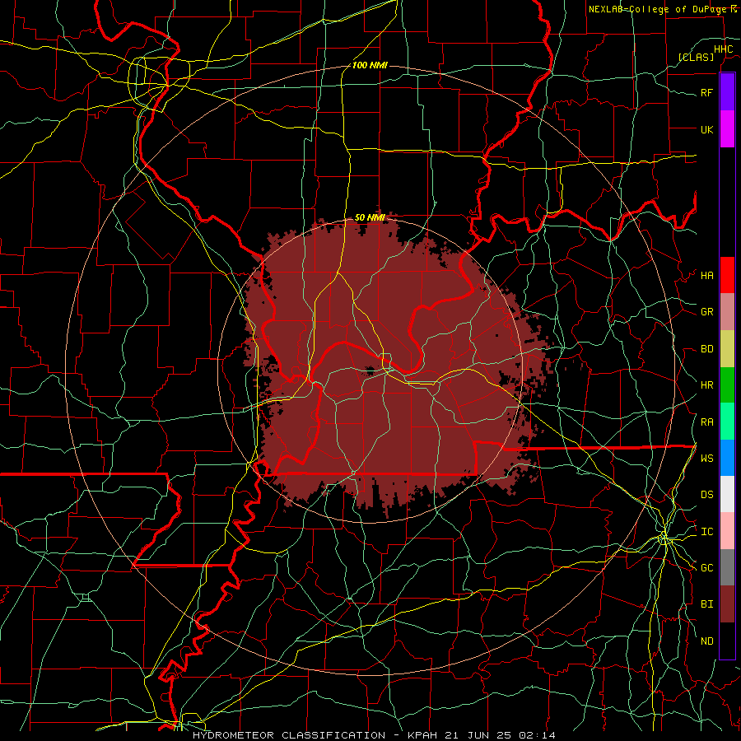Click the HR green legend swatch
Image resolution: width=741 pixels, height=741 pixels.
(727, 384)
